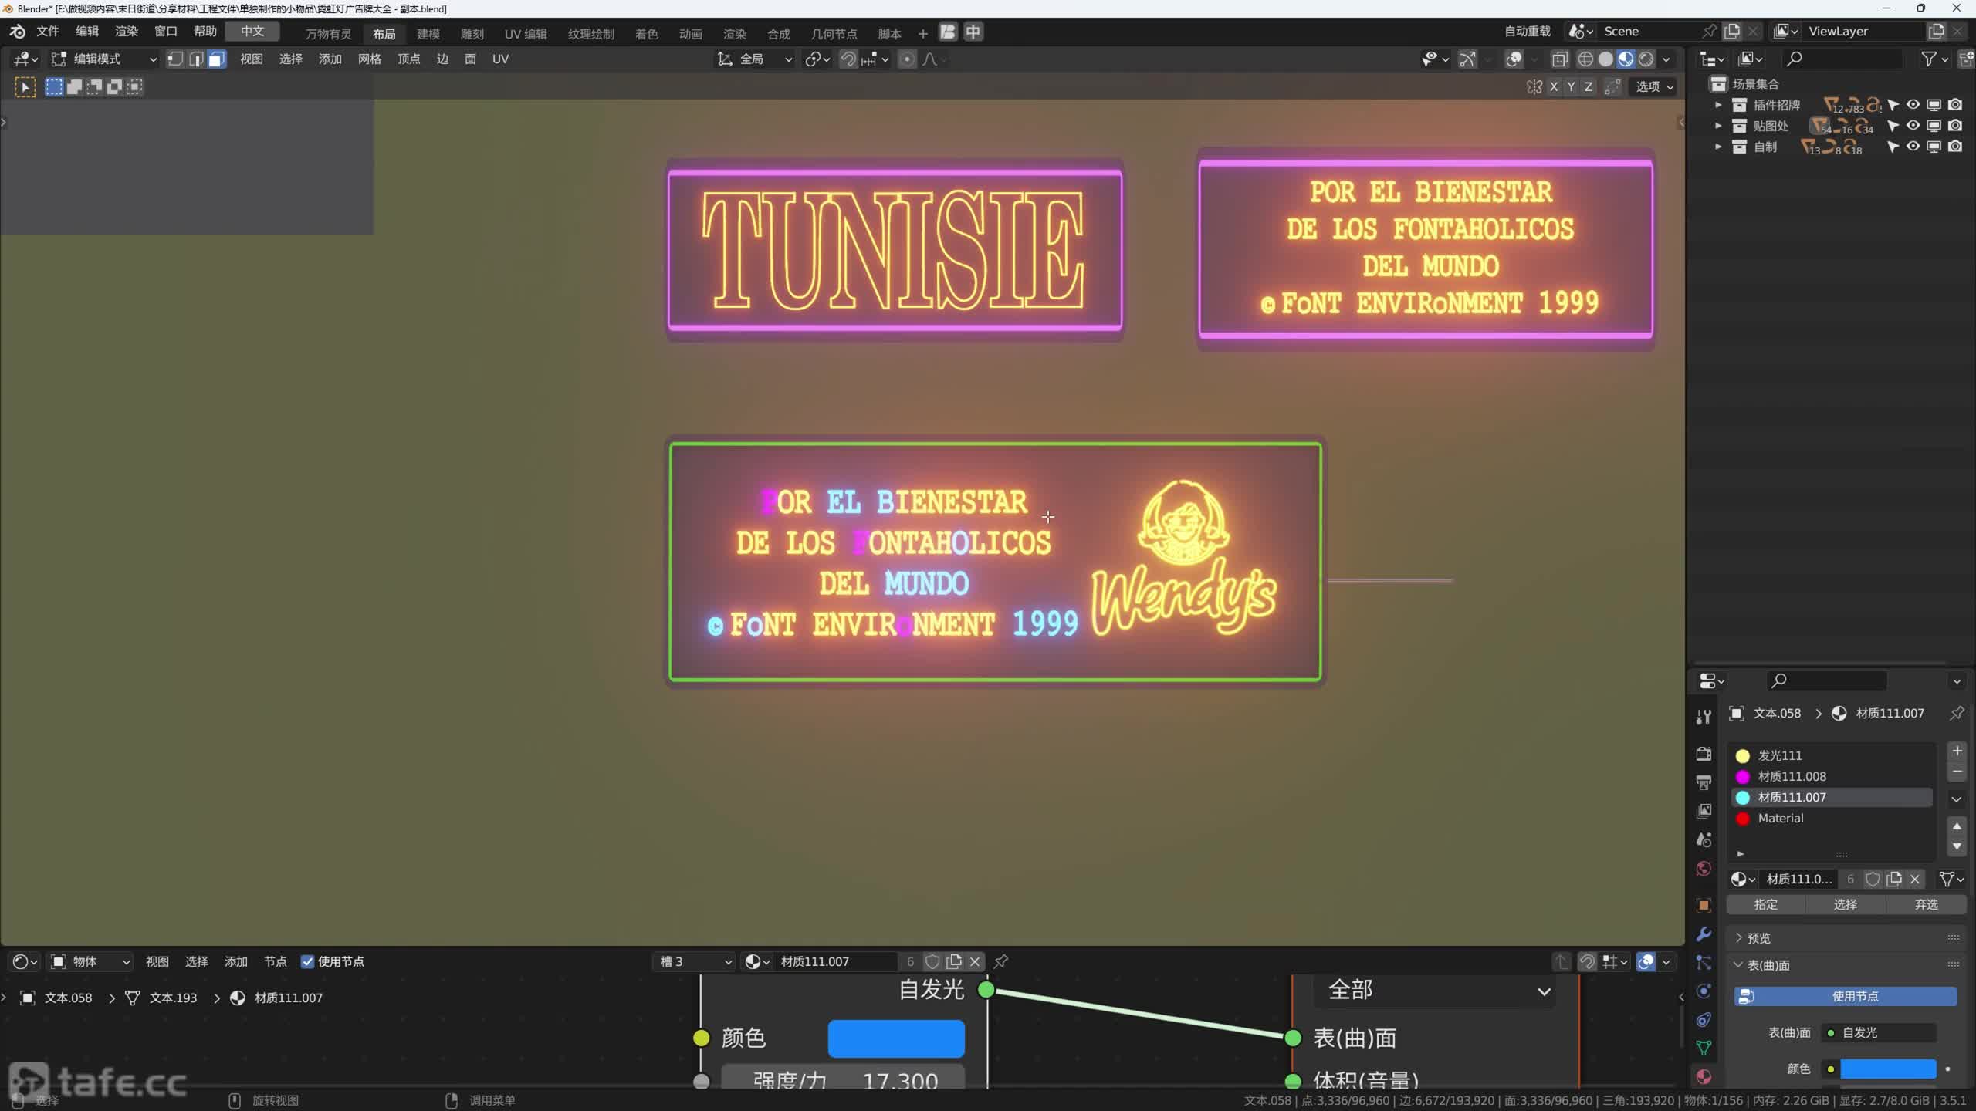This screenshot has height=1111, width=1976.
Task: Click the 使用节点 button in surface panel
Action: point(1846,996)
